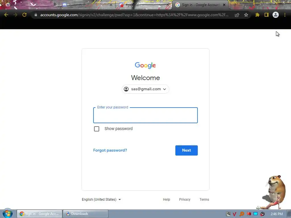The image size is (291, 218).
Task: Select the Chrome Sign in taskbar button
Action: click(x=40, y=214)
